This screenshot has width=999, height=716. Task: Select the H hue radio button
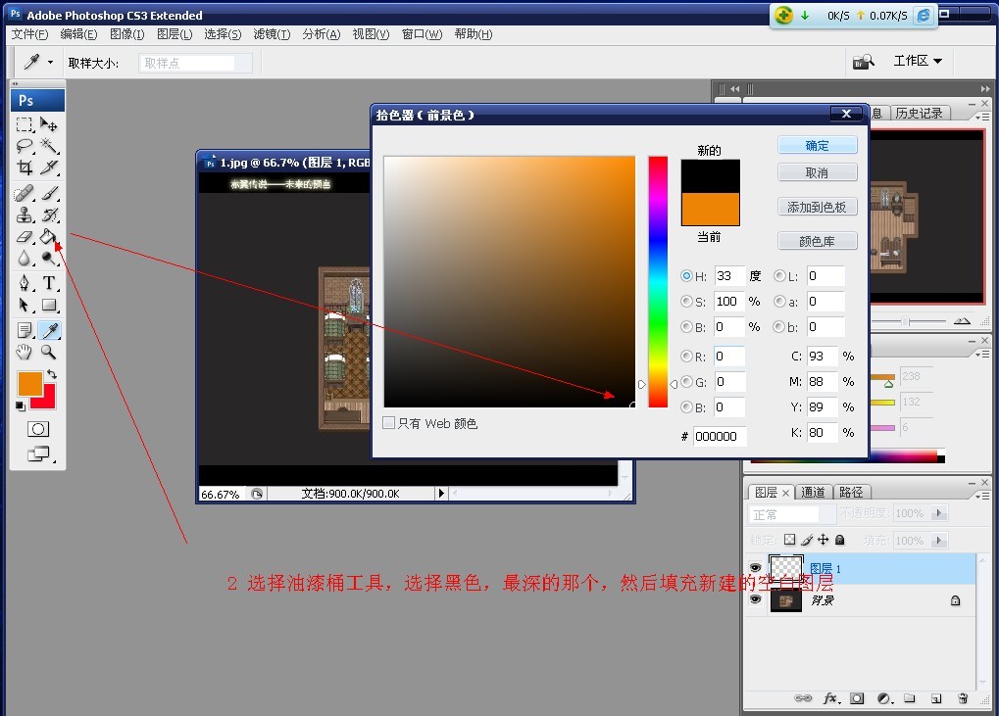(x=686, y=276)
